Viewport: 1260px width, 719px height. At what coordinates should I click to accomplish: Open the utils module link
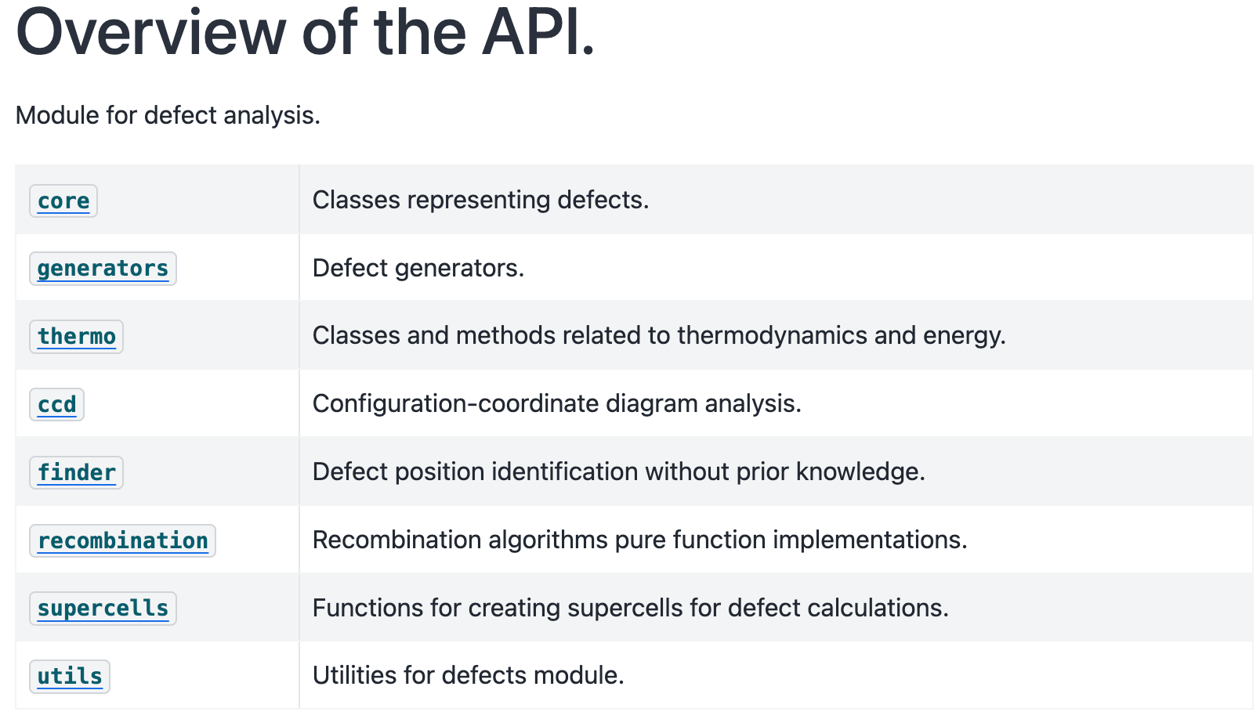coord(70,677)
